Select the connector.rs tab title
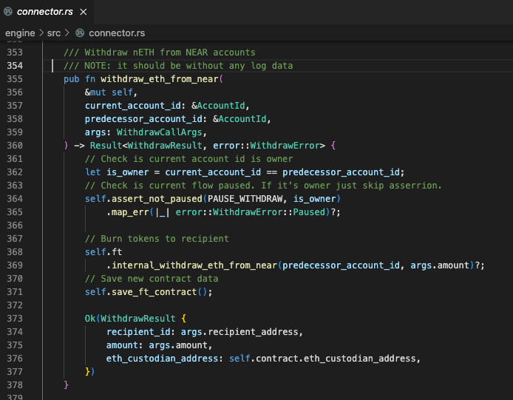The image size is (513, 400). [44, 13]
